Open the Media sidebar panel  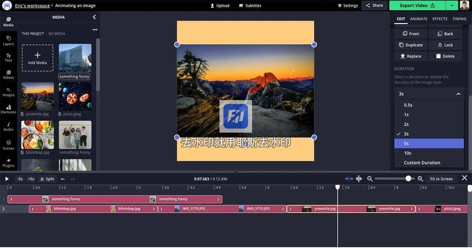click(8, 22)
